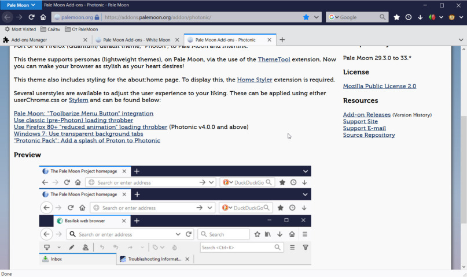The height and width of the screenshot is (277, 467).
Task: Open a new tab with plus button
Action: click(x=282, y=40)
